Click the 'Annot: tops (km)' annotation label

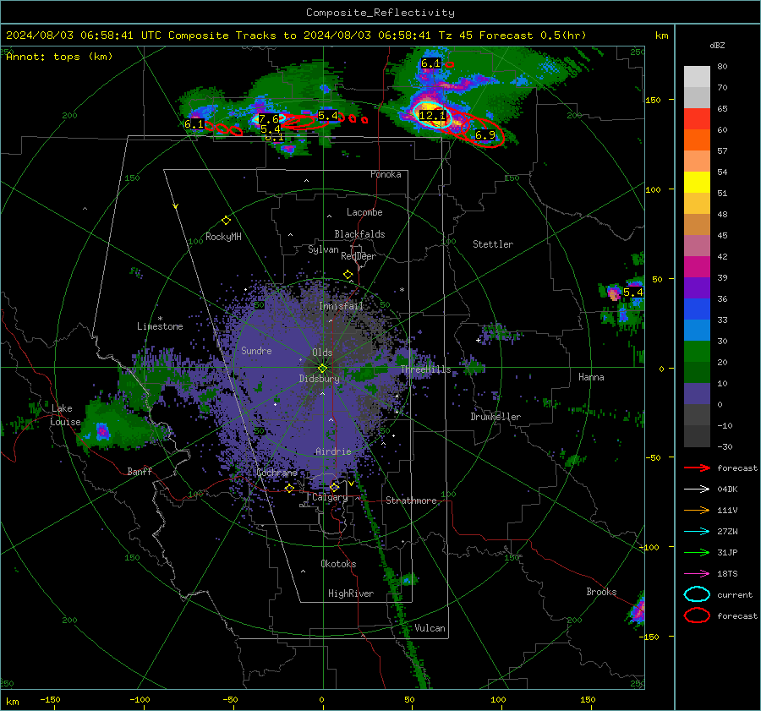(x=59, y=57)
